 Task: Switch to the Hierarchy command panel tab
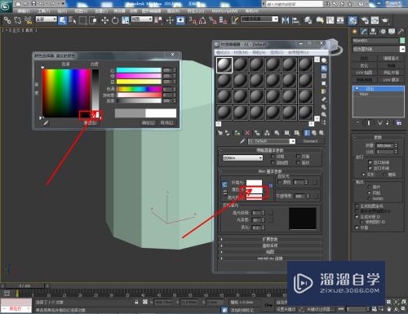pos(373,32)
